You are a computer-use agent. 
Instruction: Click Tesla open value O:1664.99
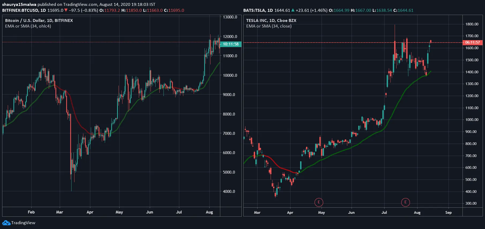(339, 10)
